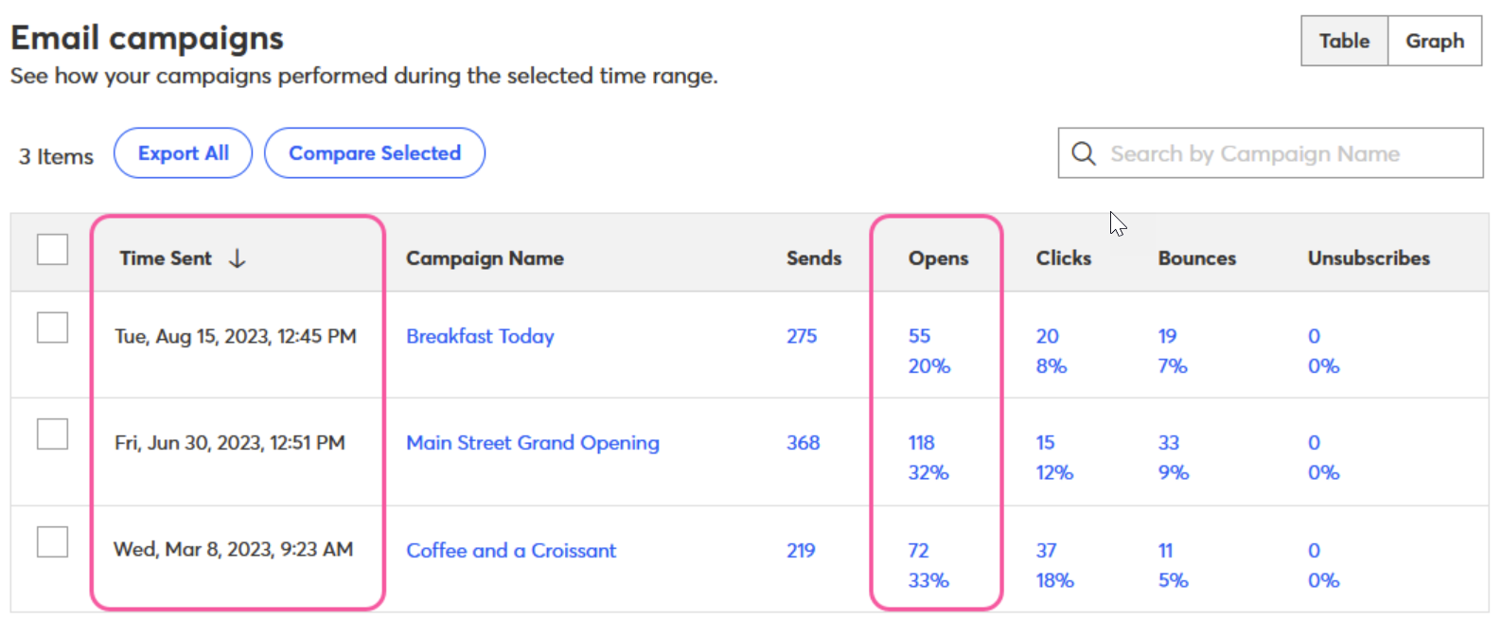Sort by the Time Sent column header
This screenshot has height=619, width=1502.
coord(166,258)
